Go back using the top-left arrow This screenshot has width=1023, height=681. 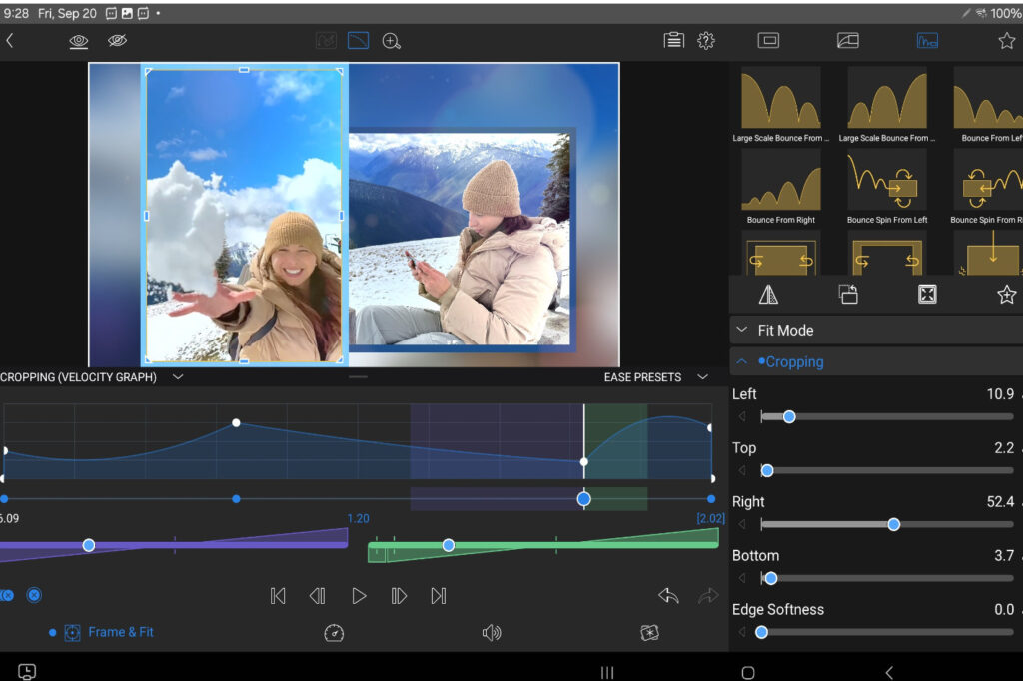tap(10, 41)
